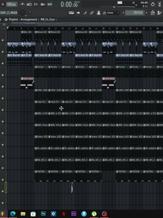The width and height of the screenshot is (163, 218).
Task: Open the Piano roll view icon
Action: 159,13
